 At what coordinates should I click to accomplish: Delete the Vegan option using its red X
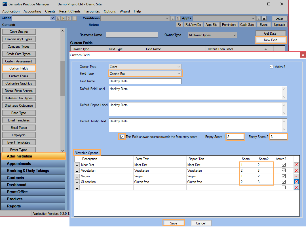(297, 176)
